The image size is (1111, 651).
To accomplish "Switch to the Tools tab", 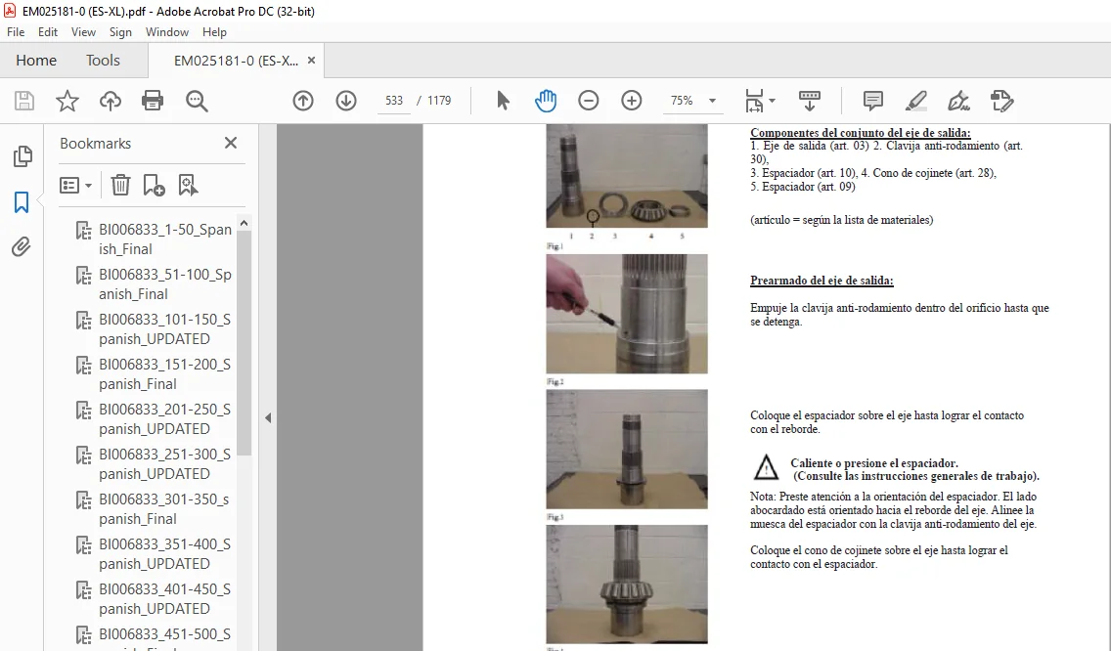I will coord(103,61).
